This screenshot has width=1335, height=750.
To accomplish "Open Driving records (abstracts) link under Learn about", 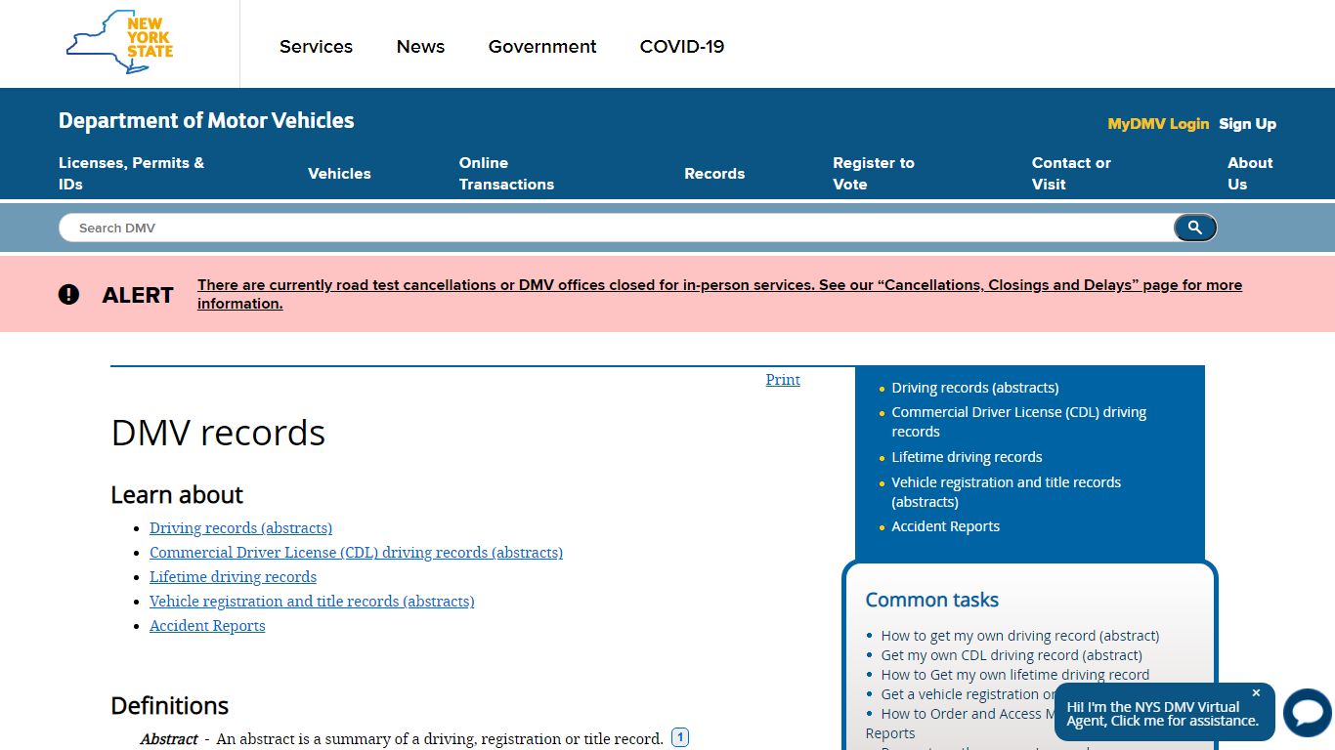I will click(x=240, y=528).
